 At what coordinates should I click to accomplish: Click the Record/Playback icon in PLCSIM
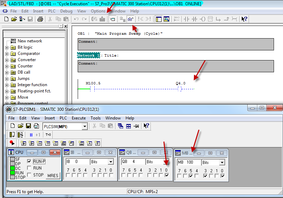12,143
